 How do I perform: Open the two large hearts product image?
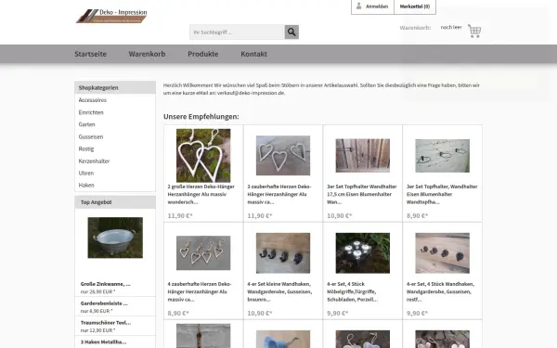[x=203, y=156]
